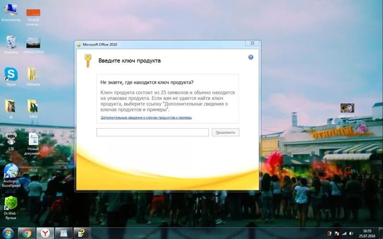Click the volume speaker tray icon
The width and height of the screenshot is (383, 239).
(x=351, y=233)
